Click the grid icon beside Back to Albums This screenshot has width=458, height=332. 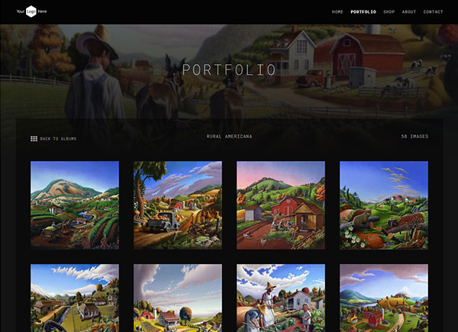pyautogui.click(x=34, y=139)
